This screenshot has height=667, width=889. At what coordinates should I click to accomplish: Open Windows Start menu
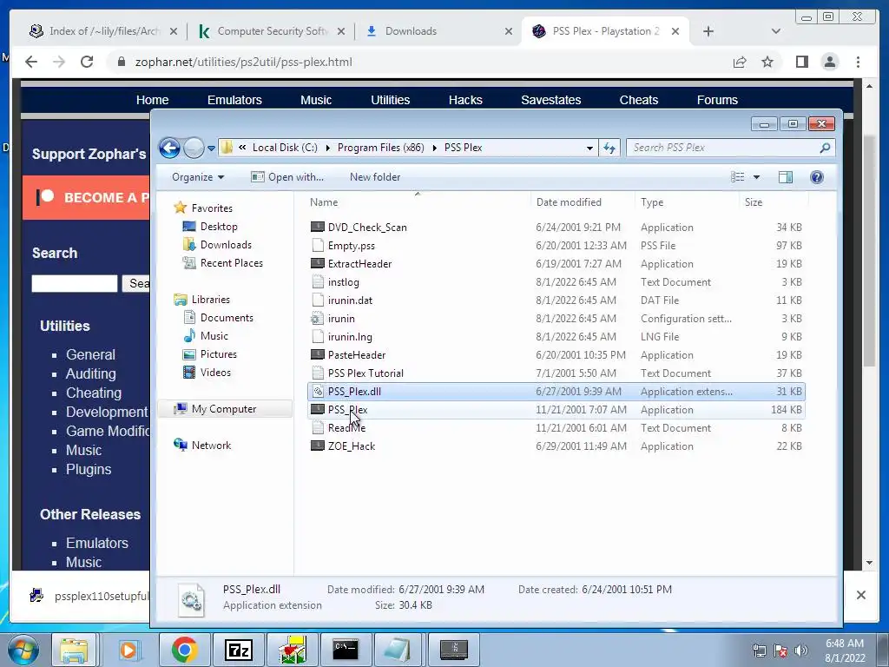(x=23, y=650)
